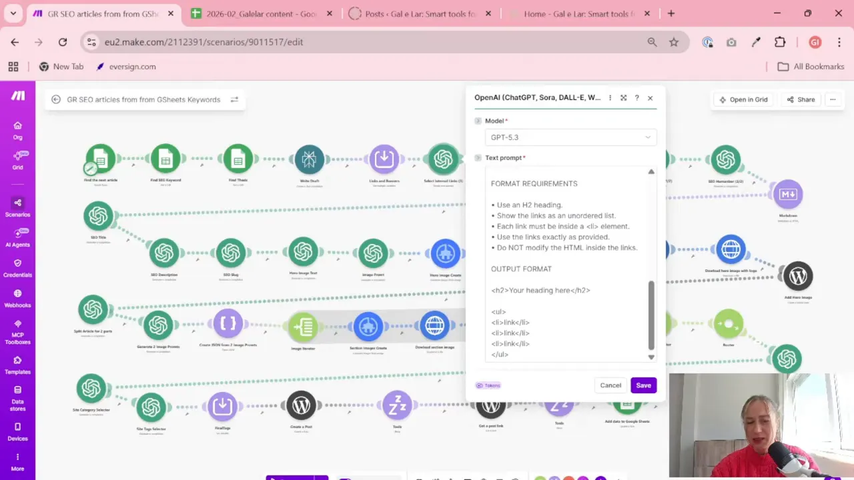The height and width of the screenshot is (480, 854).
Task: Open Templates in the sidebar
Action: pyautogui.click(x=17, y=365)
